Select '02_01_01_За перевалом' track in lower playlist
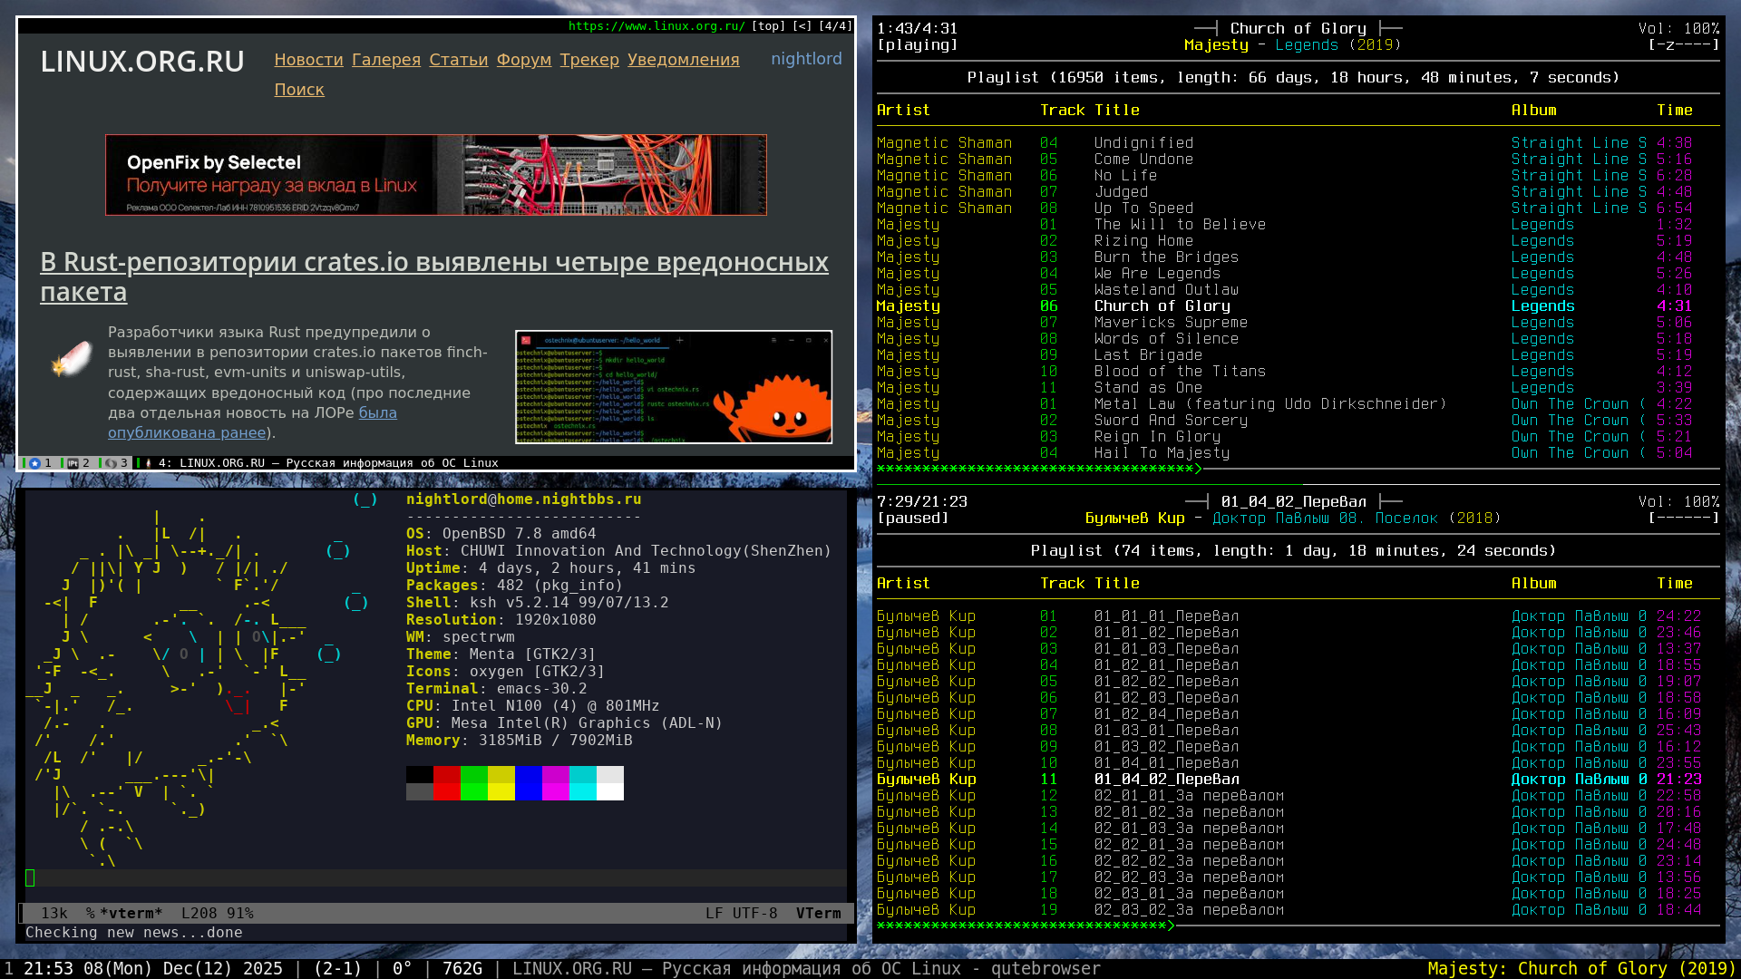The height and width of the screenshot is (979, 1741). point(1188,796)
